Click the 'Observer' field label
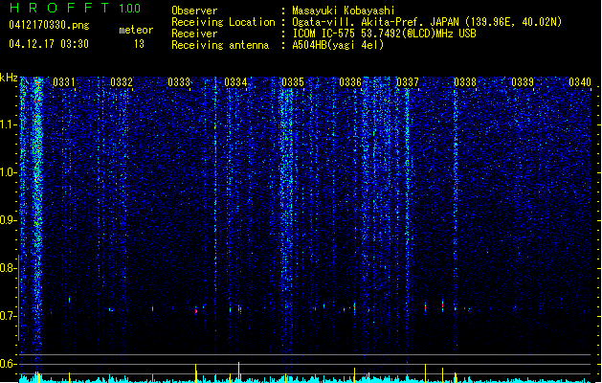 [x=194, y=11]
